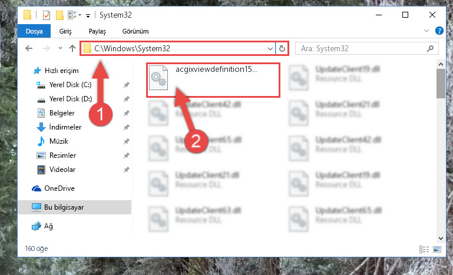The height and width of the screenshot is (275, 453).
Task: Open the recent locations dropdown arrow
Action: coord(60,48)
